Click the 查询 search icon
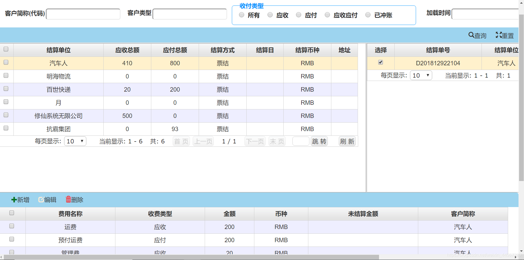This screenshot has width=524, height=260. coord(471,35)
